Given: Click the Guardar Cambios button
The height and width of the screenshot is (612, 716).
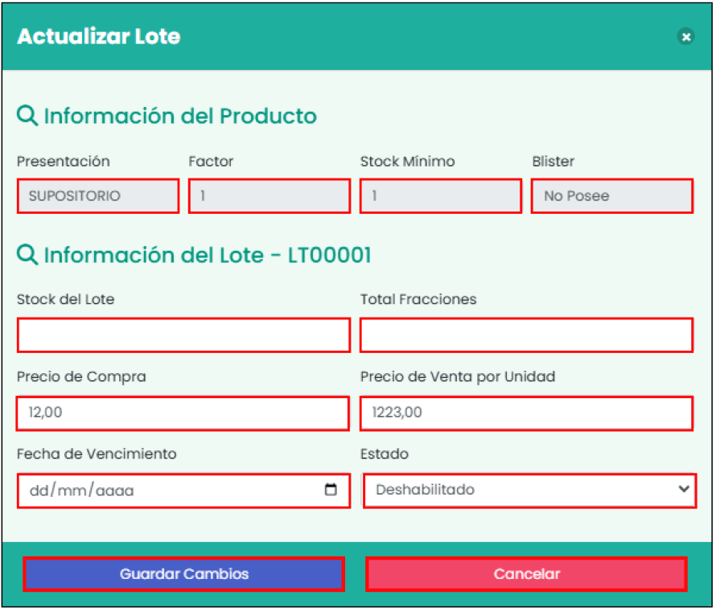Looking at the screenshot, I should click(183, 573).
